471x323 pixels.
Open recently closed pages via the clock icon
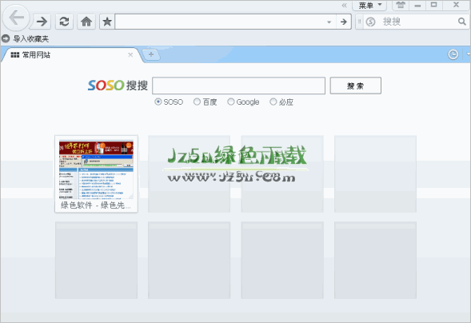pyautogui.click(x=453, y=54)
